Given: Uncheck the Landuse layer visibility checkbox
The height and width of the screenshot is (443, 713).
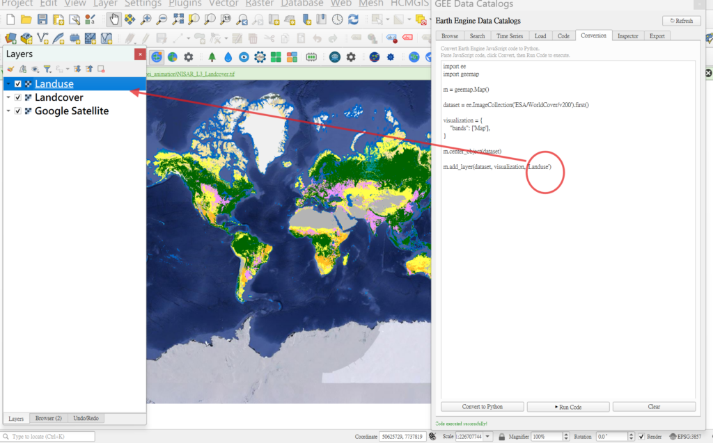Looking at the screenshot, I should tap(18, 84).
